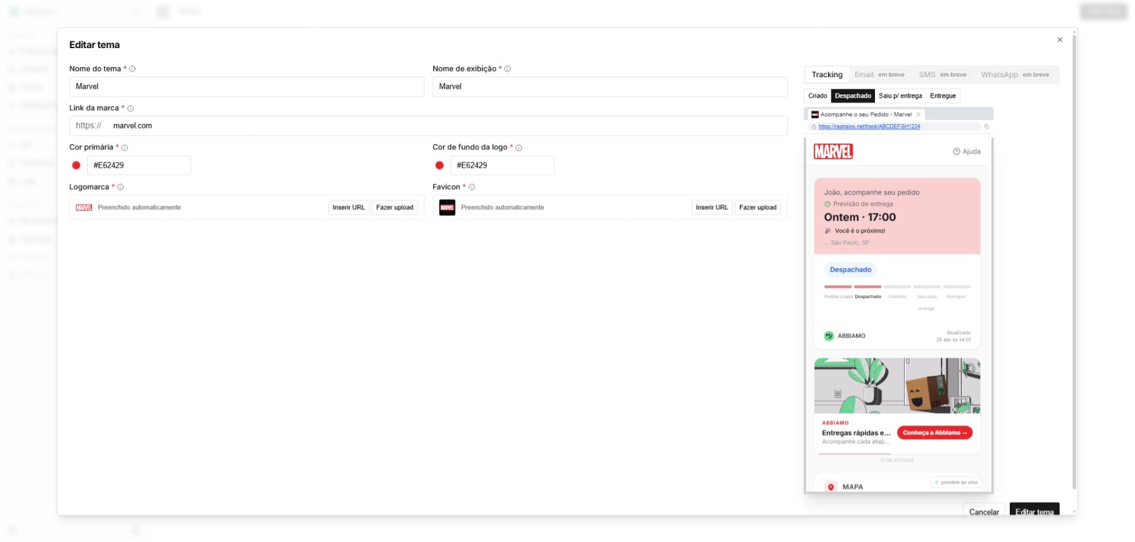Click info icon beside Cor de fundo da logo
This screenshot has height=542, width=1135.
click(x=519, y=148)
